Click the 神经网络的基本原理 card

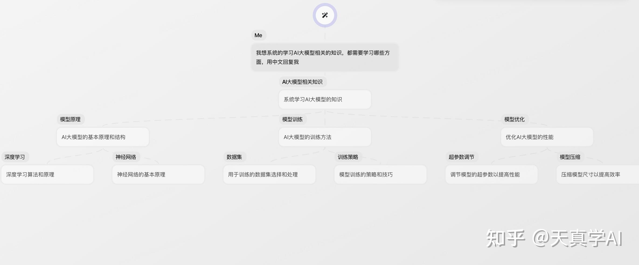point(158,174)
